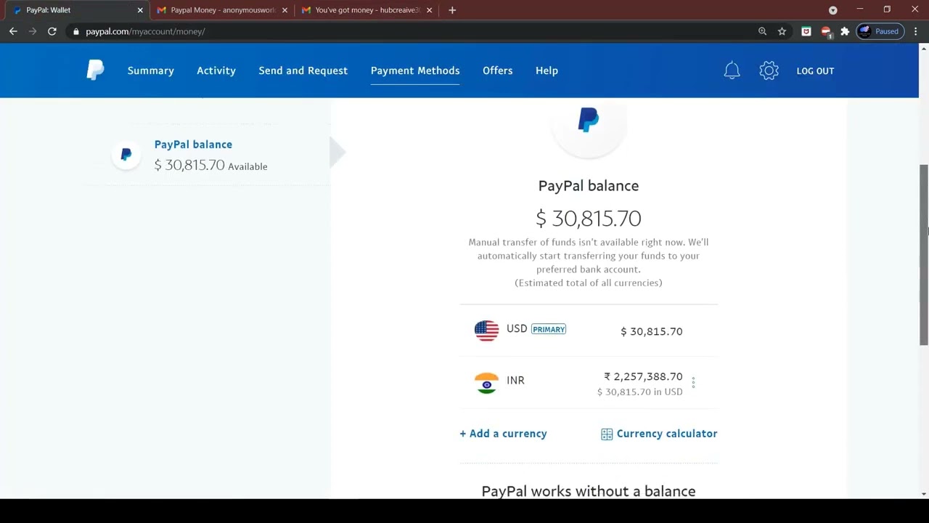Screen dimensions: 929x523
Task: Open the Activity page
Action: point(216,70)
